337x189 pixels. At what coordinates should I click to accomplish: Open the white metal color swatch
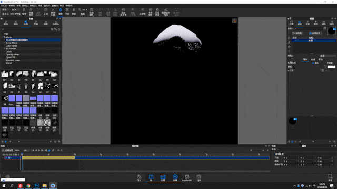click(331, 67)
